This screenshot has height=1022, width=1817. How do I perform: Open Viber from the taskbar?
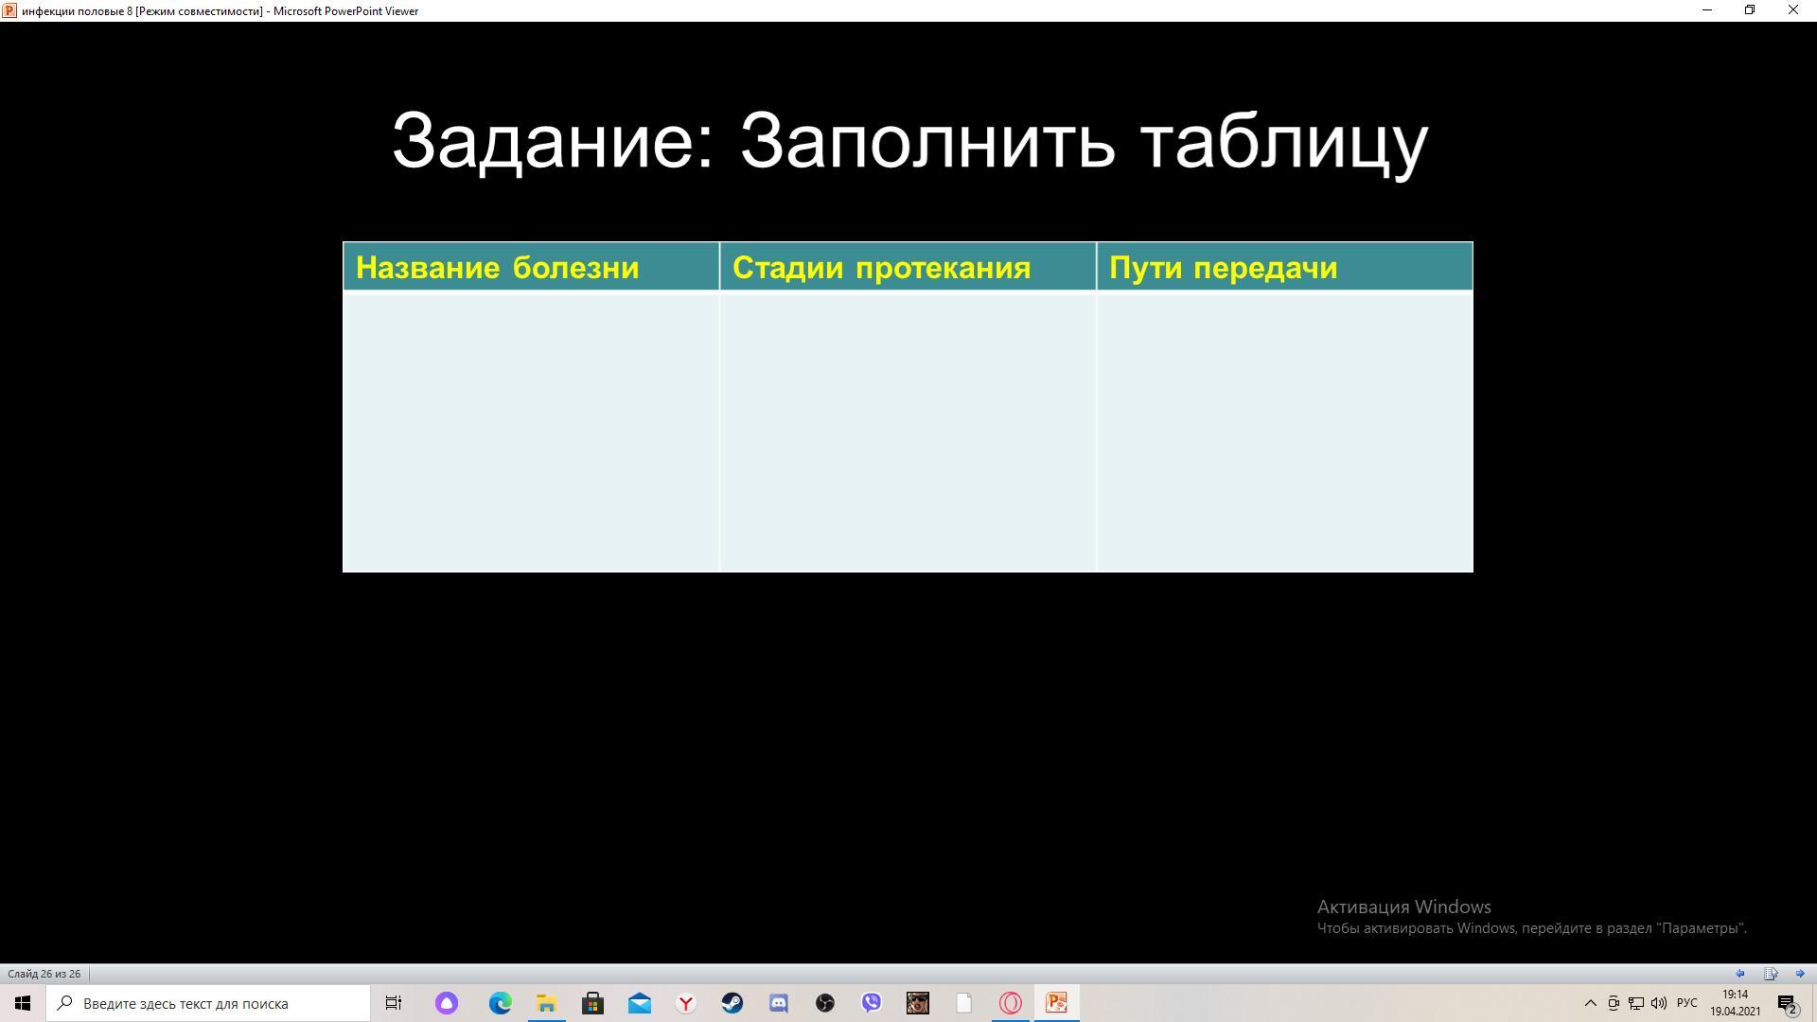coord(872,1003)
